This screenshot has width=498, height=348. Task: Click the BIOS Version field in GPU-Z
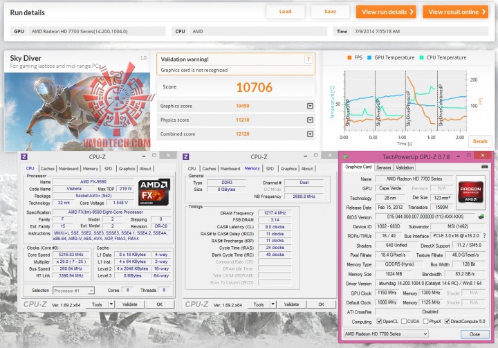pyautogui.click(x=425, y=217)
